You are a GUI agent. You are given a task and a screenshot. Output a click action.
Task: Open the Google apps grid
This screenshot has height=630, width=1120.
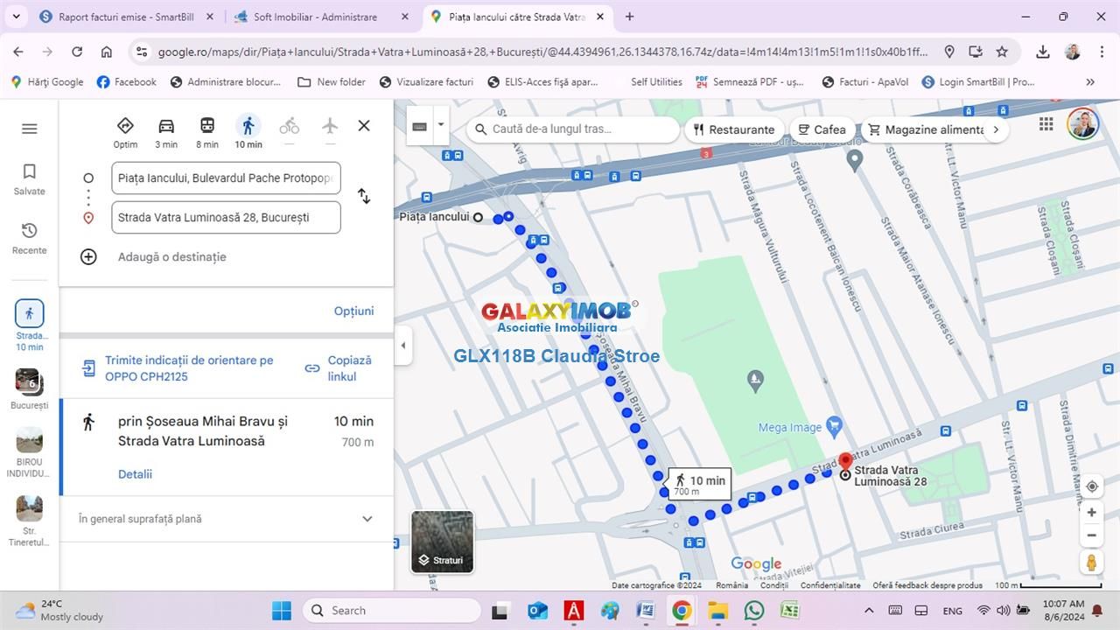[1046, 124]
